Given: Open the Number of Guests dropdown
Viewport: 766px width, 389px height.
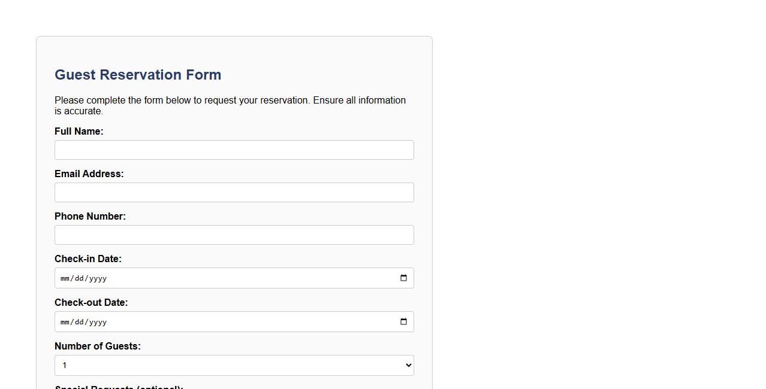Looking at the screenshot, I should pyautogui.click(x=234, y=365).
